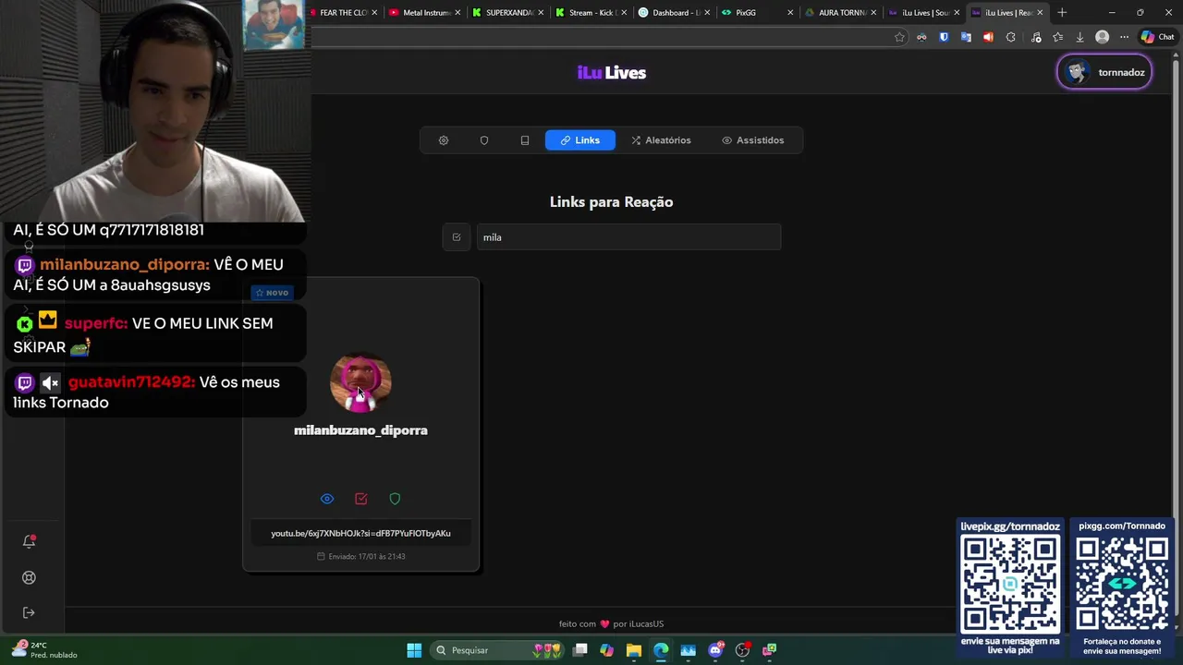Click the search field containing 'mila'
The height and width of the screenshot is (665, 1183).
point(628,237)
